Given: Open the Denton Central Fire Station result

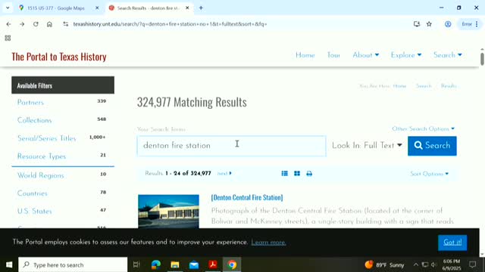Looking at the screenshot, I should (x=247, y=197).
